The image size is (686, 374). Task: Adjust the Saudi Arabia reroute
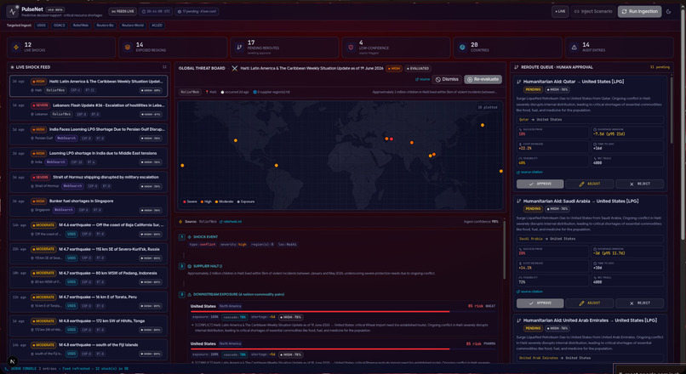pos(589,303)
